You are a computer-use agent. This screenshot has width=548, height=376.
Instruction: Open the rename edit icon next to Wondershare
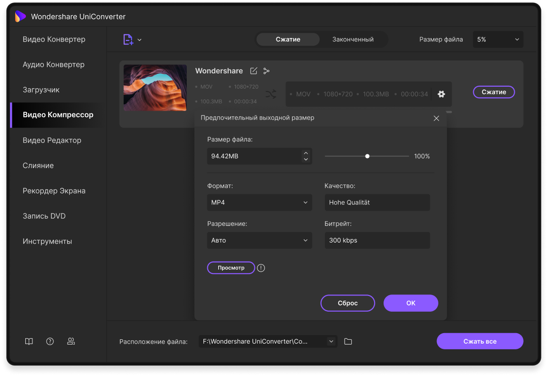[254, 71]
